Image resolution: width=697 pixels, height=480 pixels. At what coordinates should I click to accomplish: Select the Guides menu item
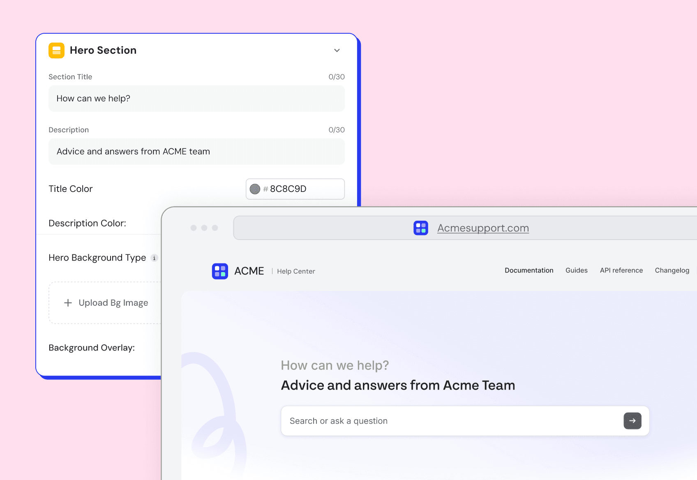click(x=576, y=270)
